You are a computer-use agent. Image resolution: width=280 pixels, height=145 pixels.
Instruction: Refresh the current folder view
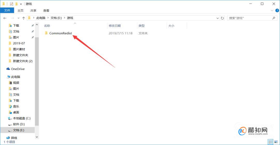(222, 18)
